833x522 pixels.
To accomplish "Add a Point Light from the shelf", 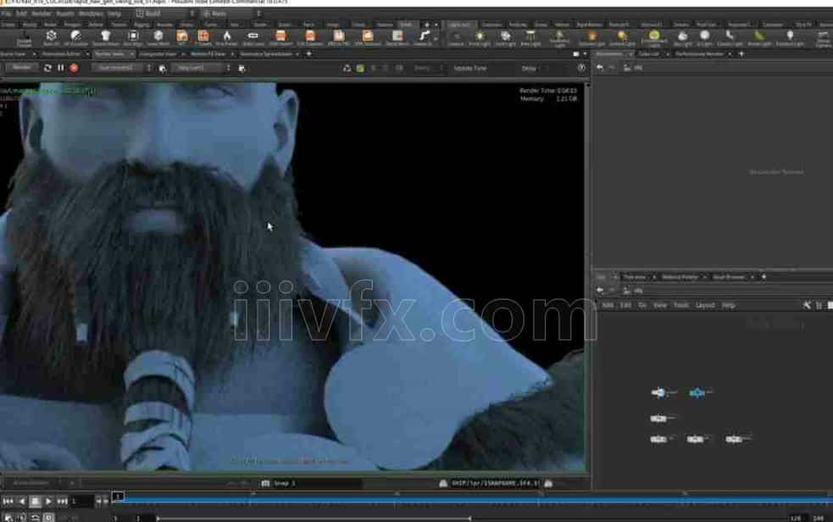I will 479,37.
